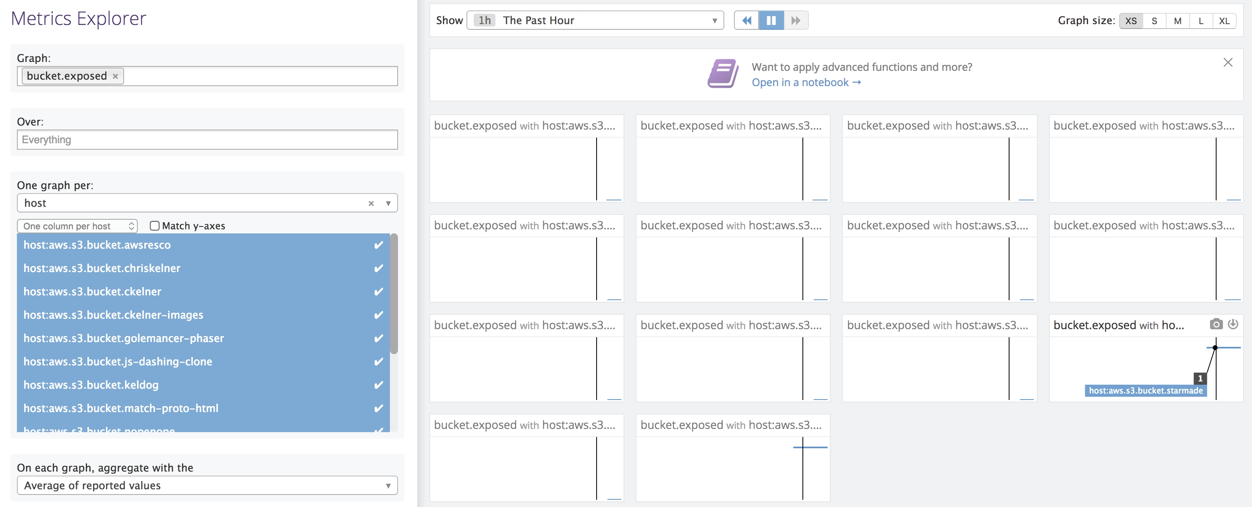The height and width of the screenshot is (507, 1252).
Task: Deselect host:aws.s3.bucket.golemancer-phaser
Action: pyautogui.click(x=203, y=338)
